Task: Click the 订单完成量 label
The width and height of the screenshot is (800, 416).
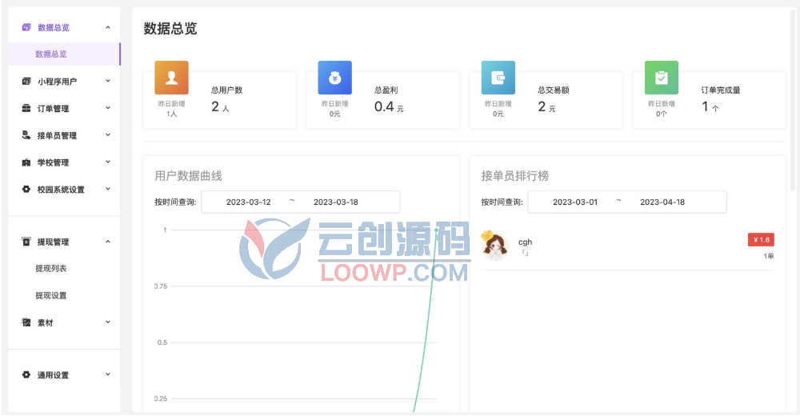Action: point(721,90)
